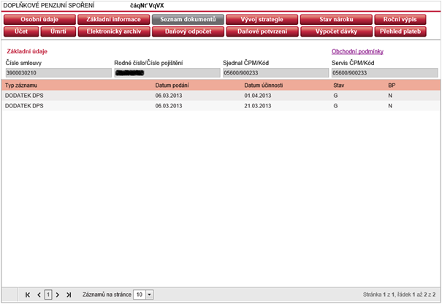Select page number 1 in pager
This screenshot has height=304, width=442.
click(48, 294)
